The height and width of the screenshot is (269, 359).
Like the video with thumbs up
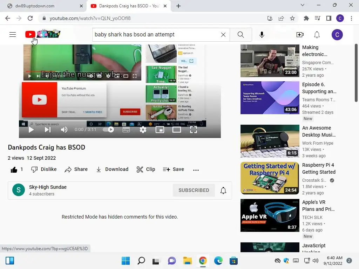click(x=14, y=170)
